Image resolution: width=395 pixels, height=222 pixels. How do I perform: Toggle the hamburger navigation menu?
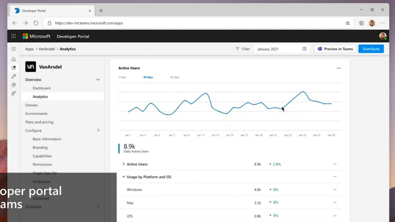14,49
